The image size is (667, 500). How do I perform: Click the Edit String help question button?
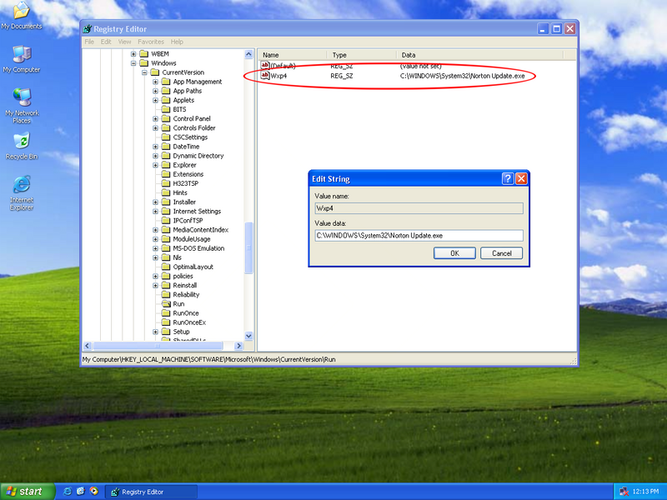point(508,178)
